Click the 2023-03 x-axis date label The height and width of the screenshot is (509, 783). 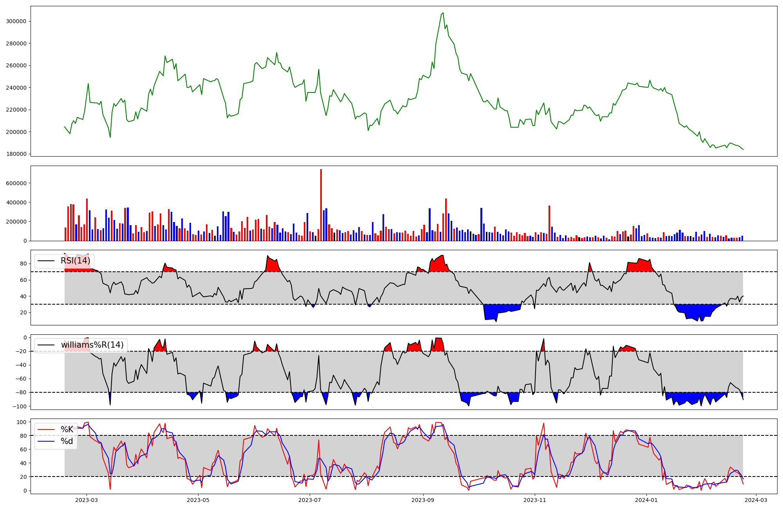tap(87, 500)
